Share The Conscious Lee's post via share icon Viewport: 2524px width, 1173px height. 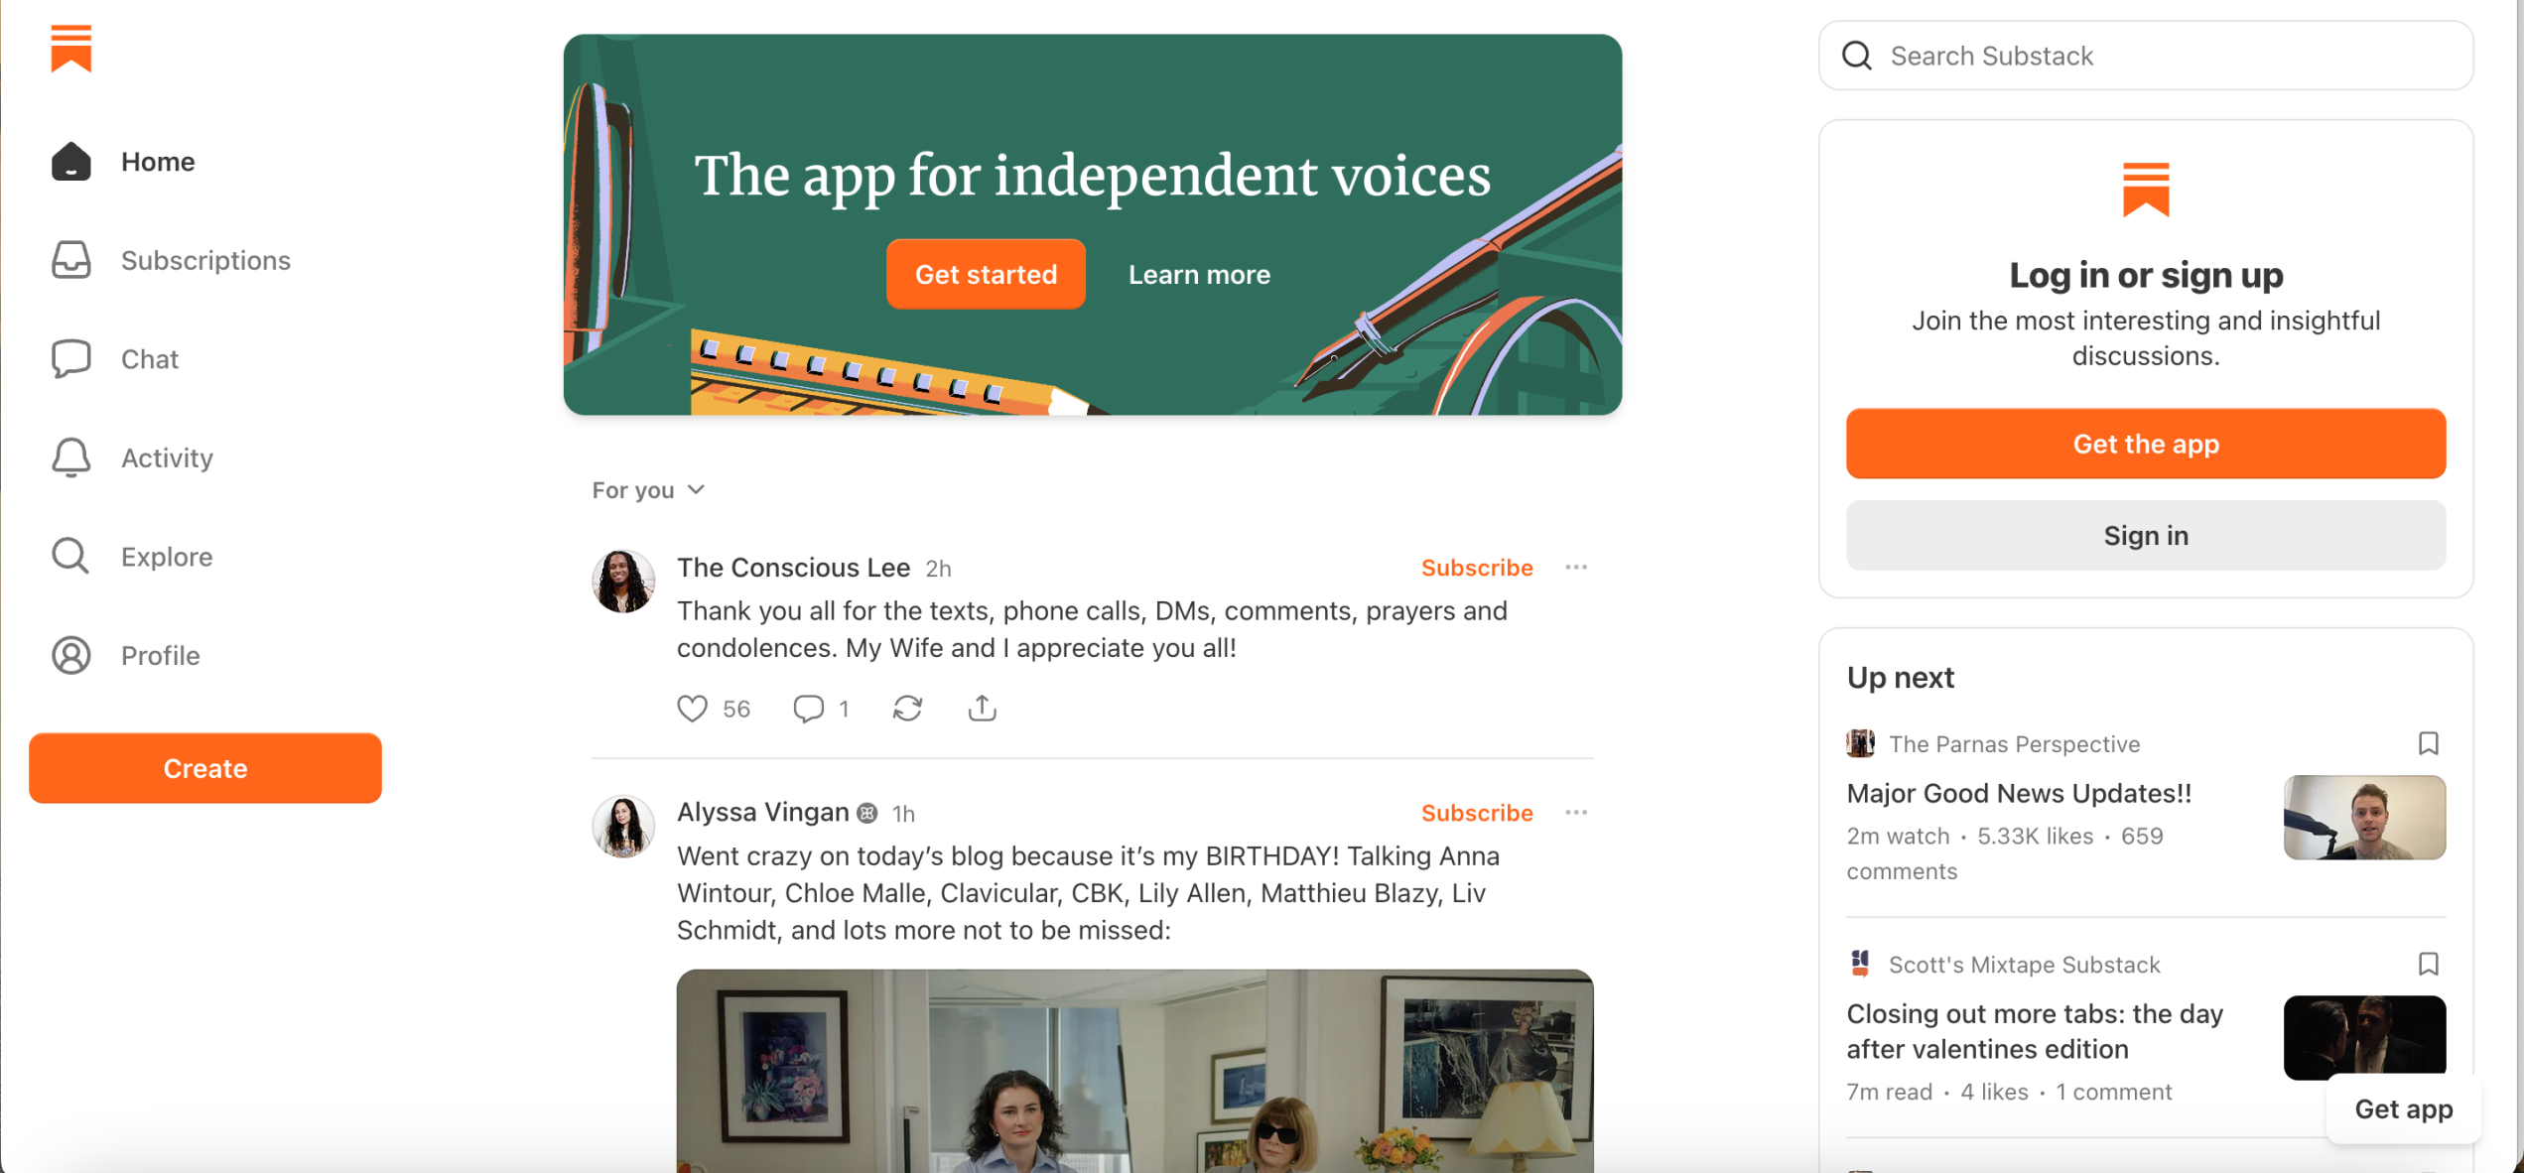tap(982, 709)
